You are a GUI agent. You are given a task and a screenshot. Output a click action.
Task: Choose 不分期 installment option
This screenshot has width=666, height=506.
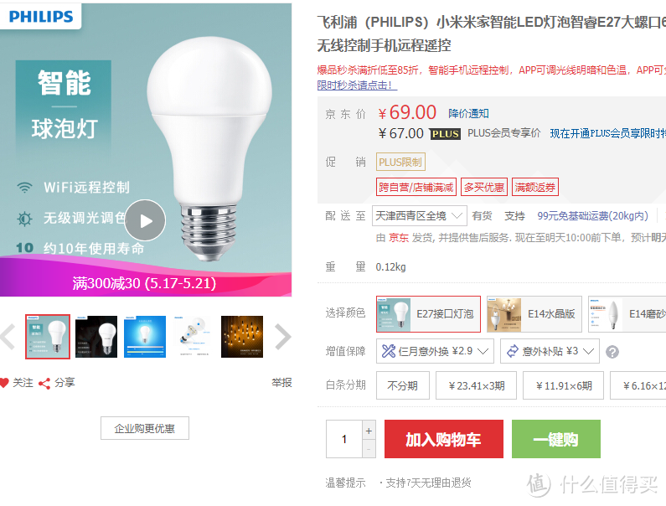pyautogui.click(x=403, y=385)
